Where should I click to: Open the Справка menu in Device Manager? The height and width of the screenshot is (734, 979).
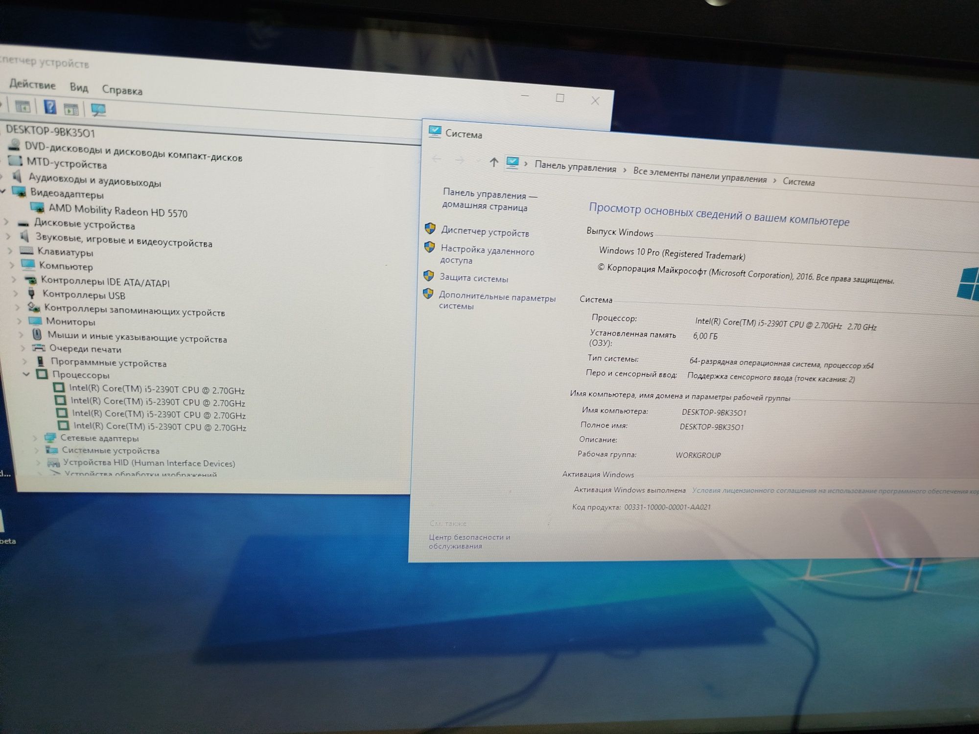tap(122, 90)
